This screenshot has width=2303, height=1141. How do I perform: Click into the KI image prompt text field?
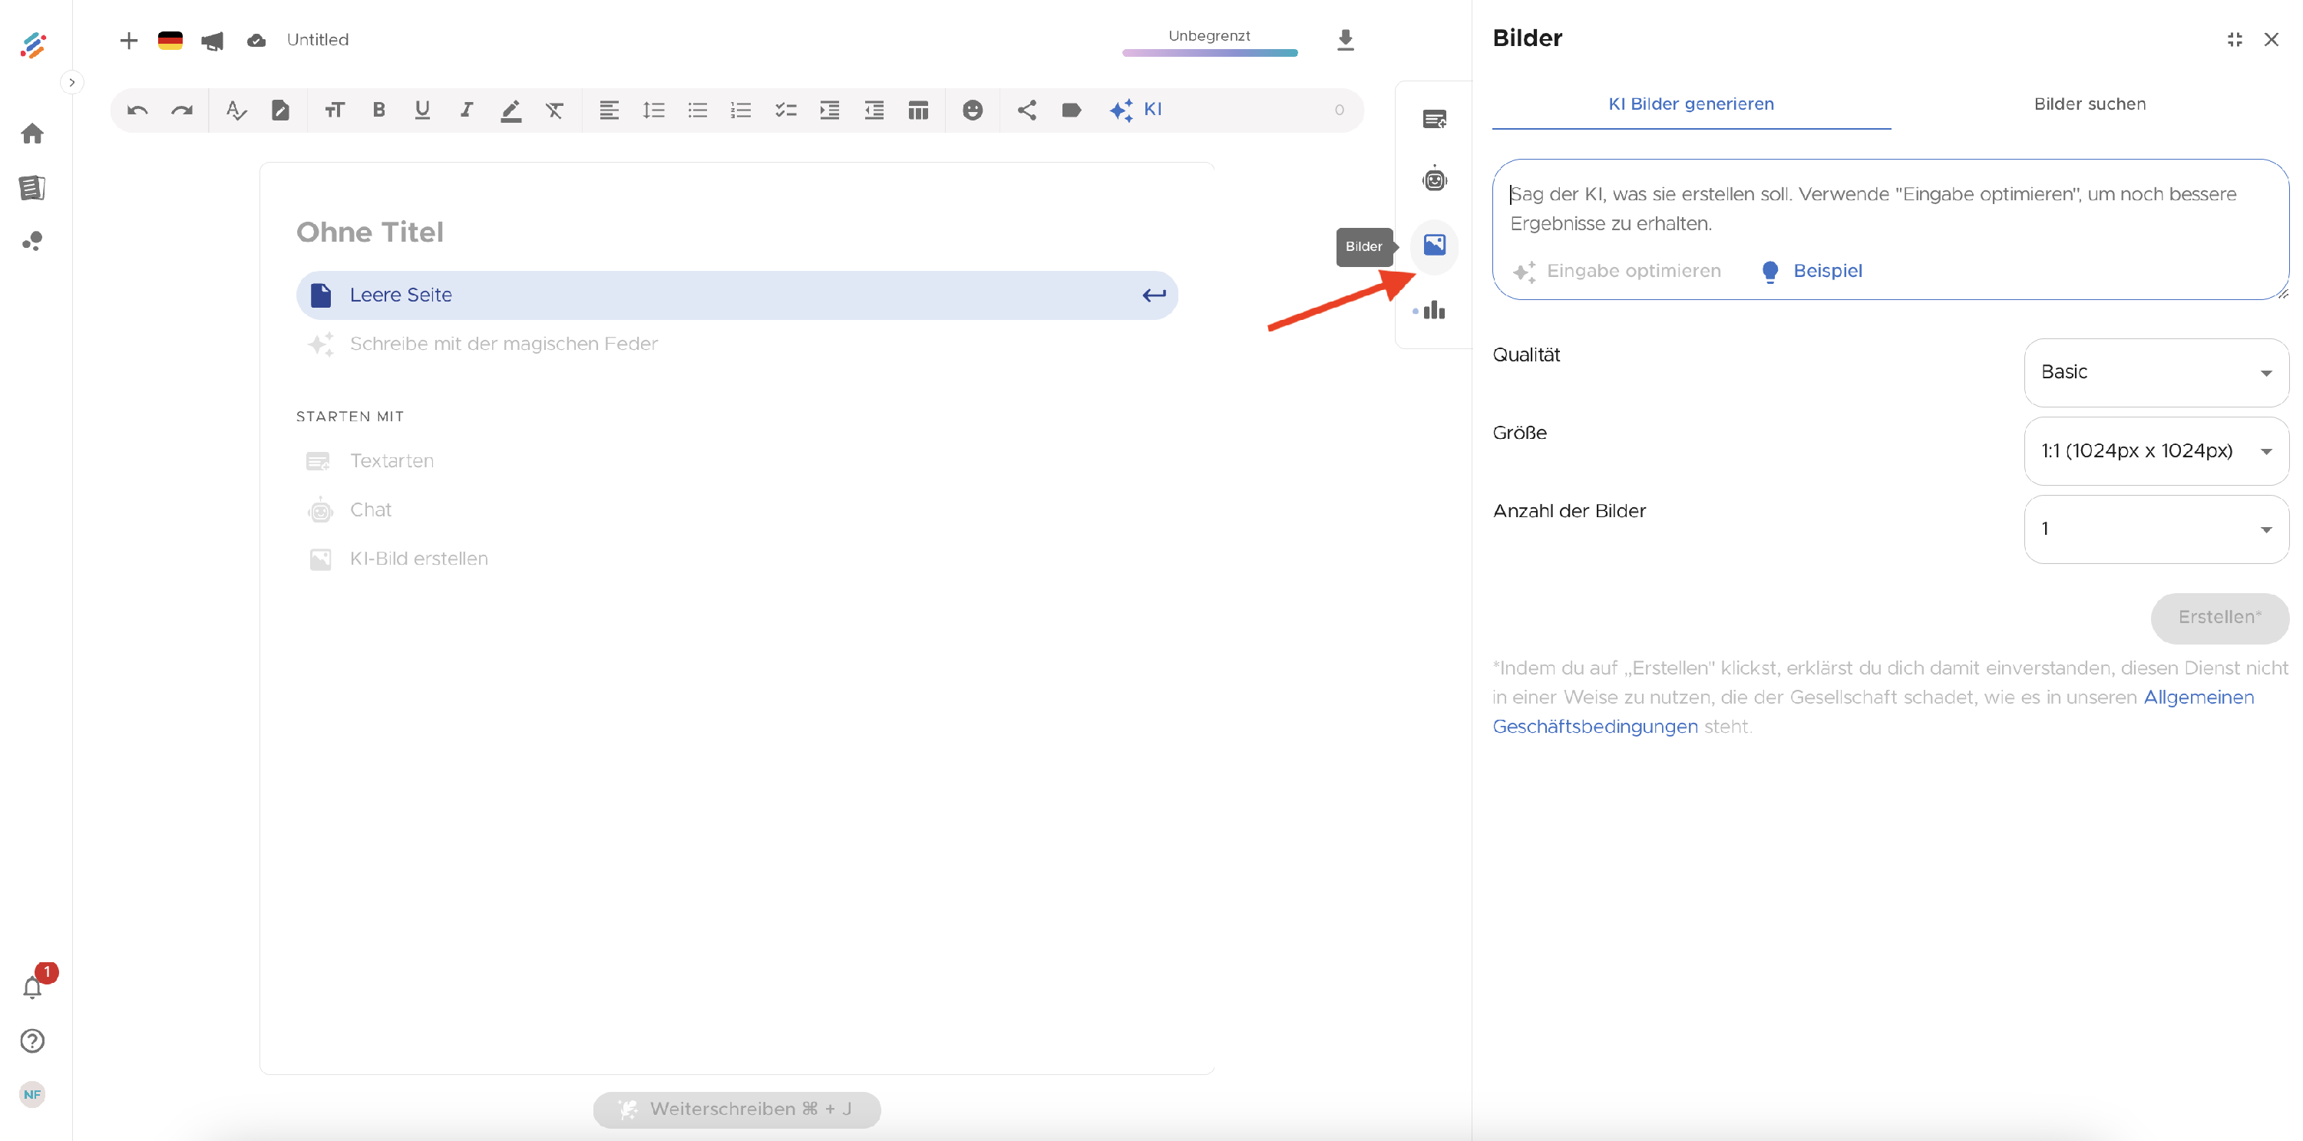(1889, 209)
